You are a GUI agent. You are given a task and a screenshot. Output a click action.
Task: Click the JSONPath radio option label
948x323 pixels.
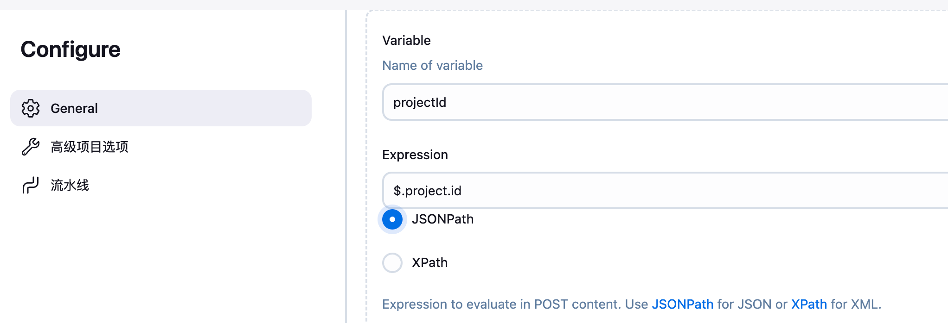pyautogui.click(x=442, y=219)
